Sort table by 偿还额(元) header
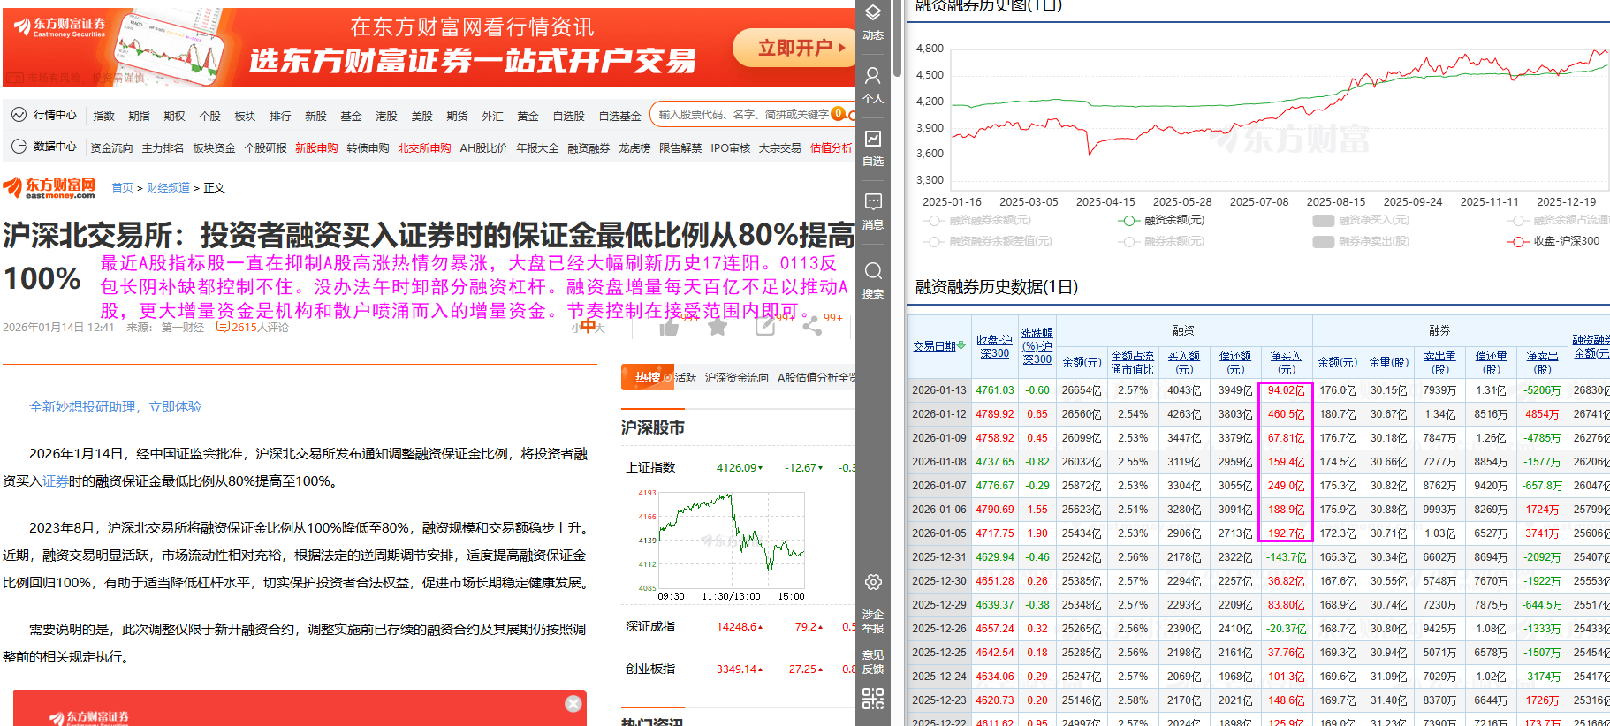 pyautogui.click(x=1235, y=362)
